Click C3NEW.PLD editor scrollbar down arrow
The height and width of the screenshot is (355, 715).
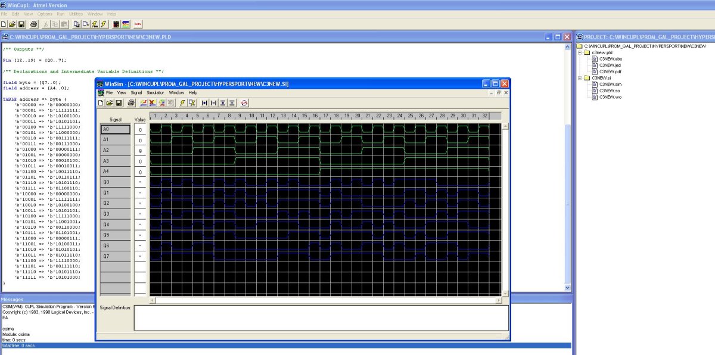tap(568, 288)
